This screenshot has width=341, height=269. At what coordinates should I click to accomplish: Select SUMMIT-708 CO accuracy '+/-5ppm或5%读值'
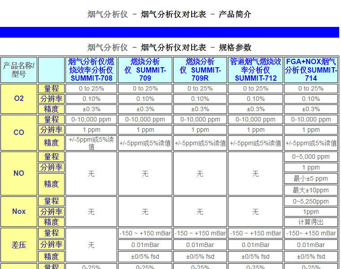pos(92,143)
